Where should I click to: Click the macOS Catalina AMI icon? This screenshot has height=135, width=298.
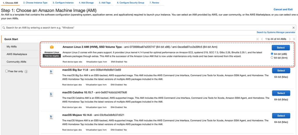pos(52,94)
